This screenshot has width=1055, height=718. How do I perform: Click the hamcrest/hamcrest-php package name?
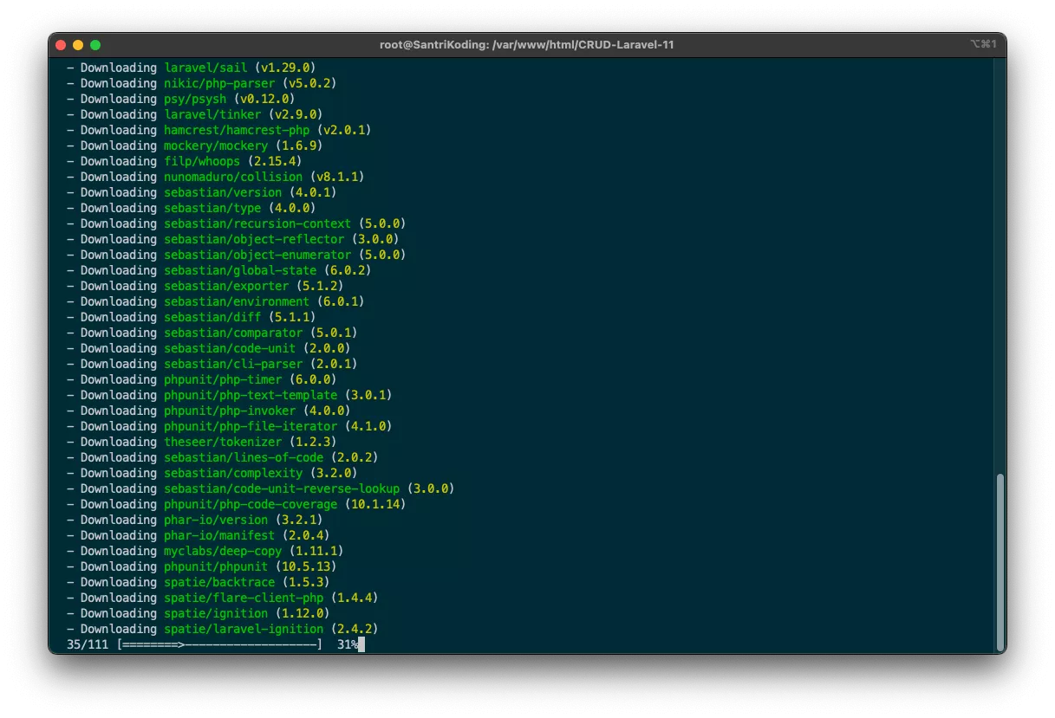[x=237, y=130]
